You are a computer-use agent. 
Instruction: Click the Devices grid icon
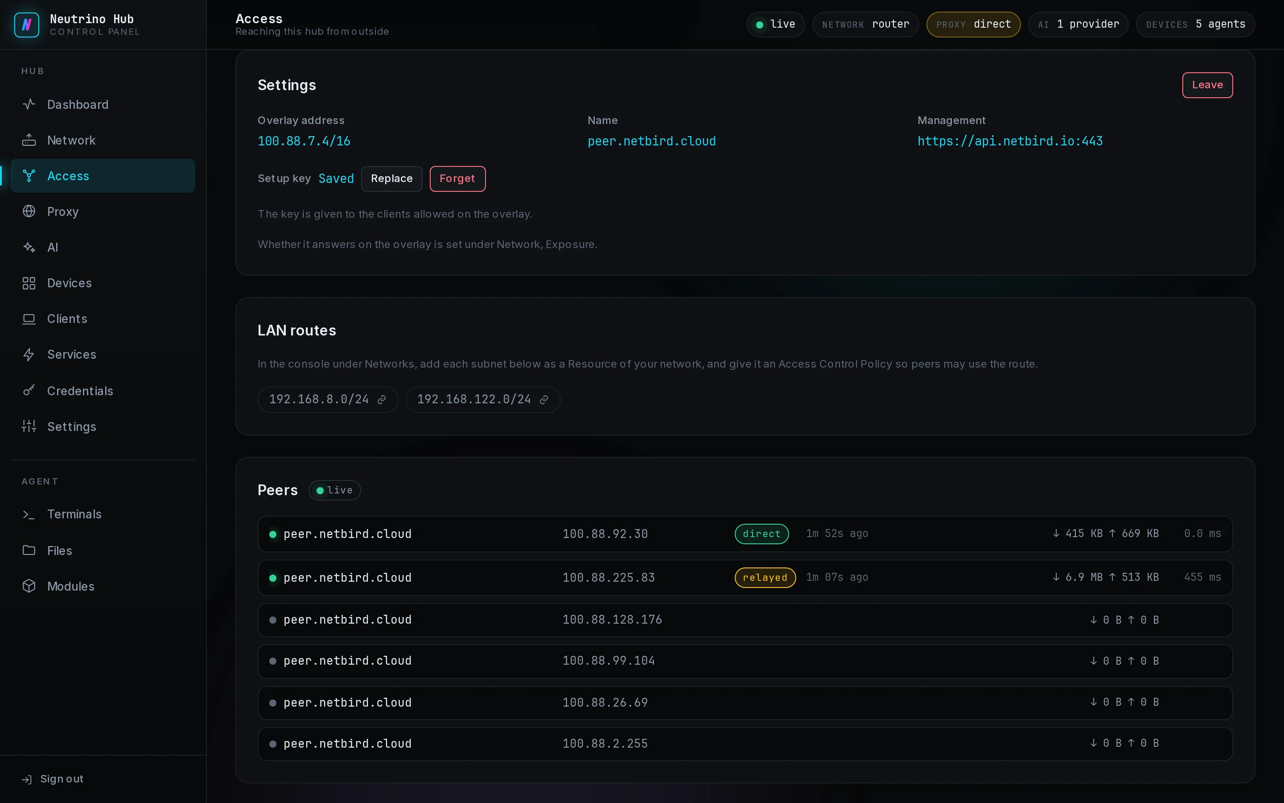29,283
